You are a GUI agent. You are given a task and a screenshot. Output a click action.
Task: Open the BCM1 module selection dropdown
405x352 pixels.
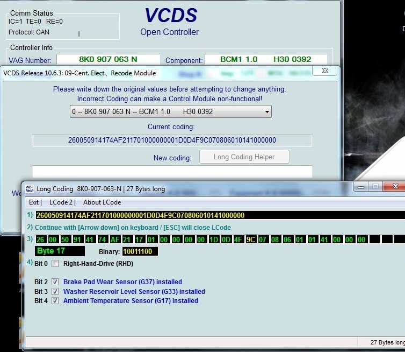pos(170,111)
